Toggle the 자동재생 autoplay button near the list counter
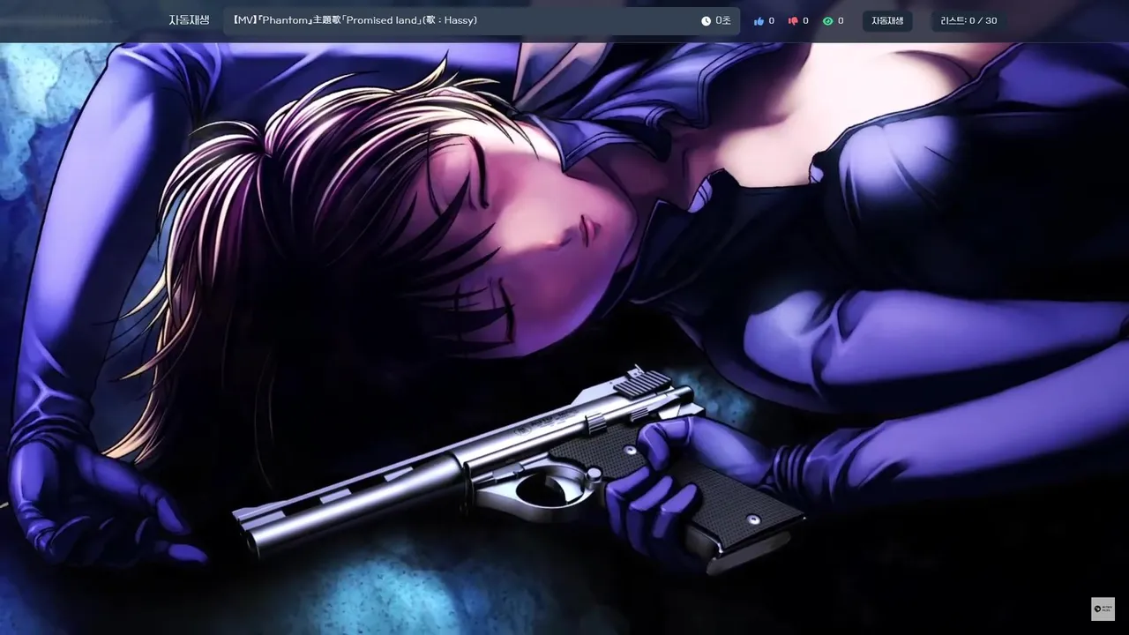This screenshot has height=635, width=1129. pyautogui.click(x=887, y=20)
